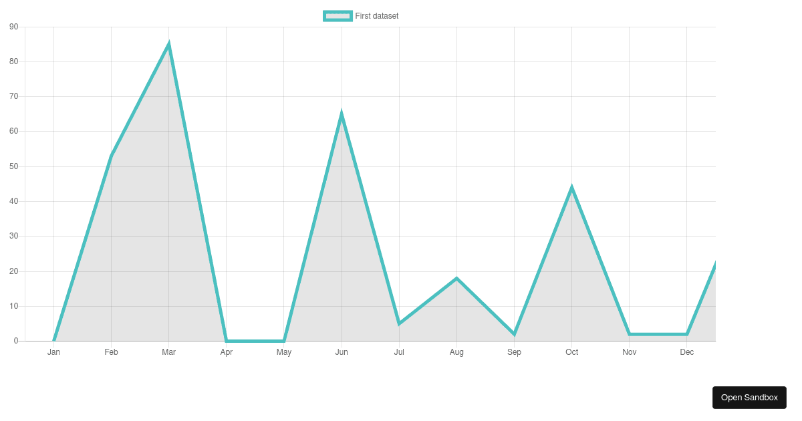Click the Dec data point on line
This screenshot has height=421, width=802.
[x=687, y=334]
